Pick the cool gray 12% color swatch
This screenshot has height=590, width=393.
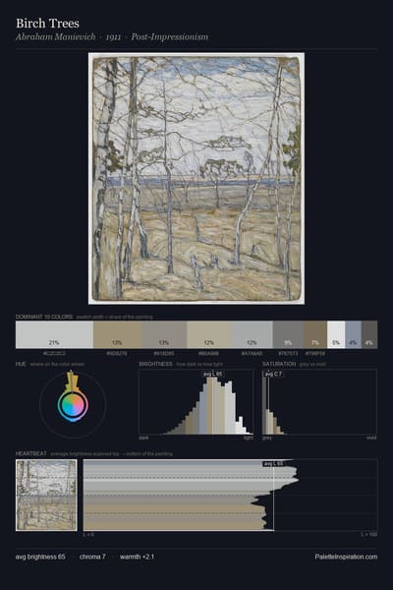(252, 334)
